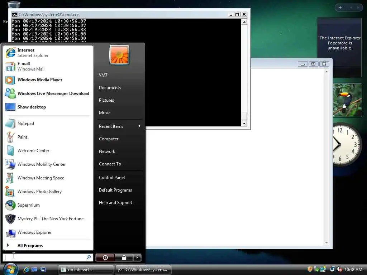Image resolution: width=367 pixels, height=275 pixels.
Task: Click the lock computer button
Action: point(124,257)
